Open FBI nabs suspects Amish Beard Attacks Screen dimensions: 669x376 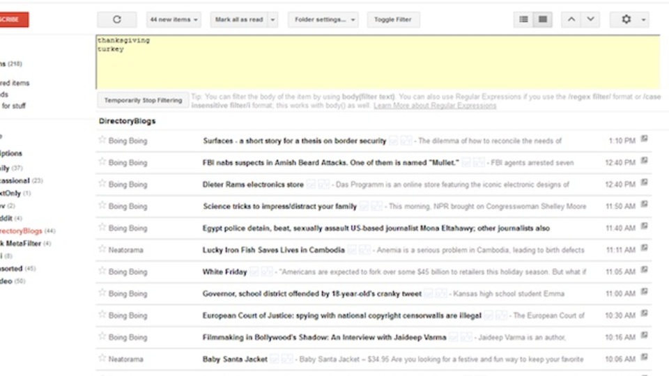click(x=330, y=162)
